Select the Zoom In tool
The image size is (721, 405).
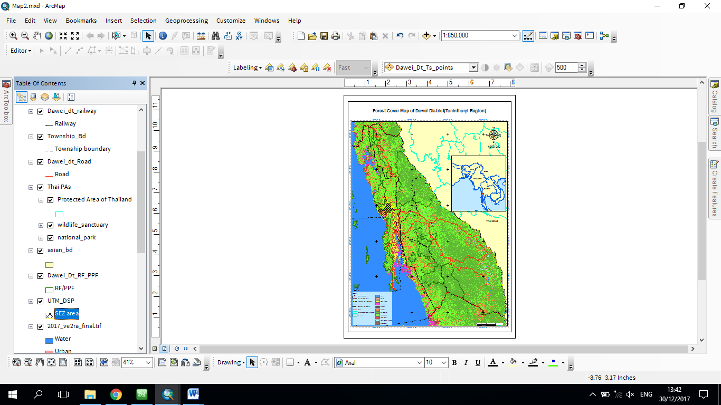click(13, 36)
